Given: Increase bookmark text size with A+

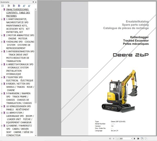Looking at the screenshot, I should (24, 6).
